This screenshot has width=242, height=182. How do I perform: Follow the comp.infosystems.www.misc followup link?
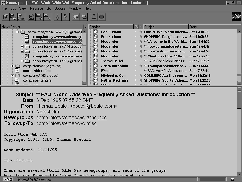coord(66,123)
